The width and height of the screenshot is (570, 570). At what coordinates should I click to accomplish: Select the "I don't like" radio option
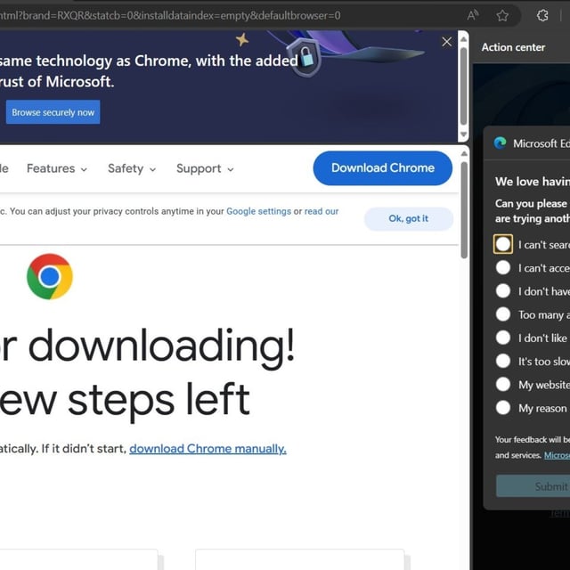pos(503,338)
